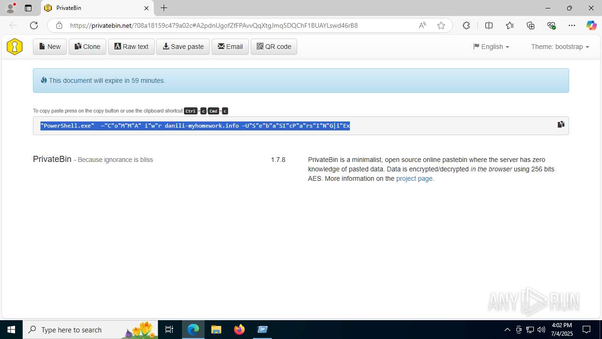Click the taskbar search box
Image resolution: width=602 pixels, height=339 pixels.
coord(90,330)
